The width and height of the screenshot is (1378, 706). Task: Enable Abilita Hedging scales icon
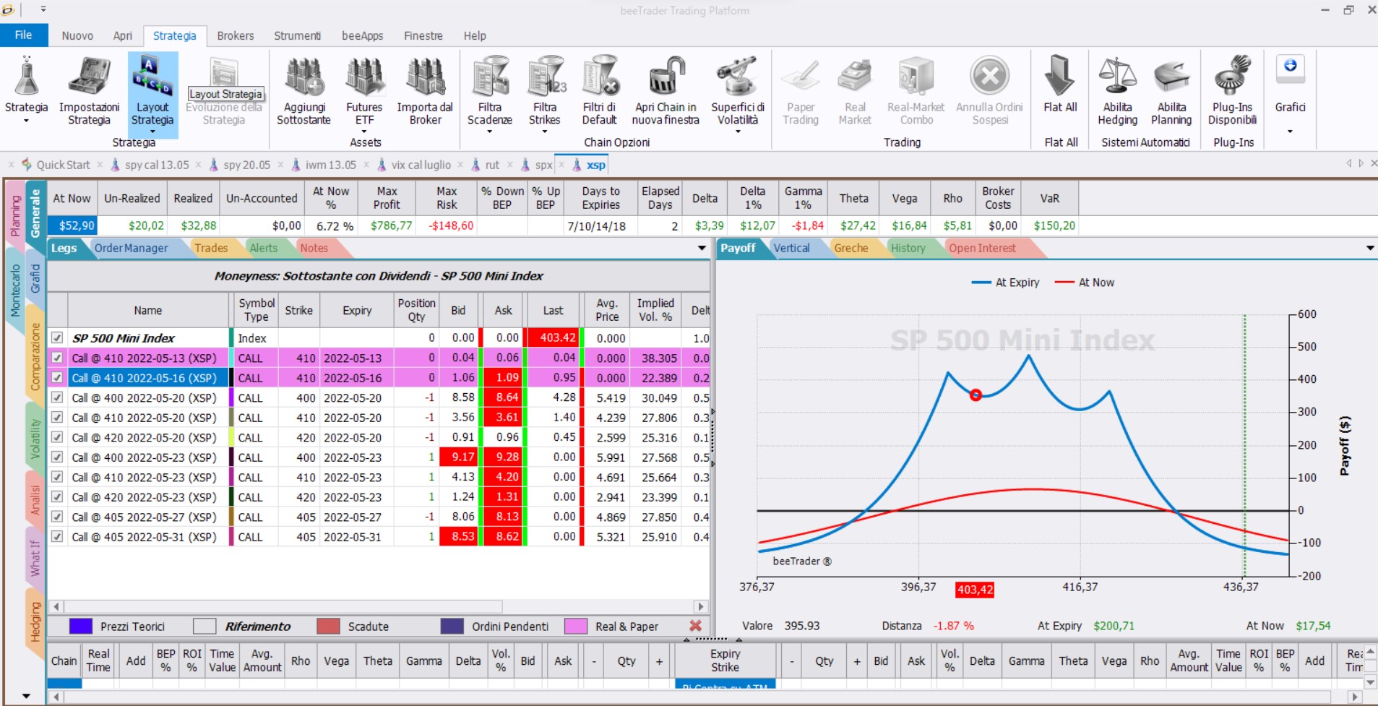(x=1117, y=77)
